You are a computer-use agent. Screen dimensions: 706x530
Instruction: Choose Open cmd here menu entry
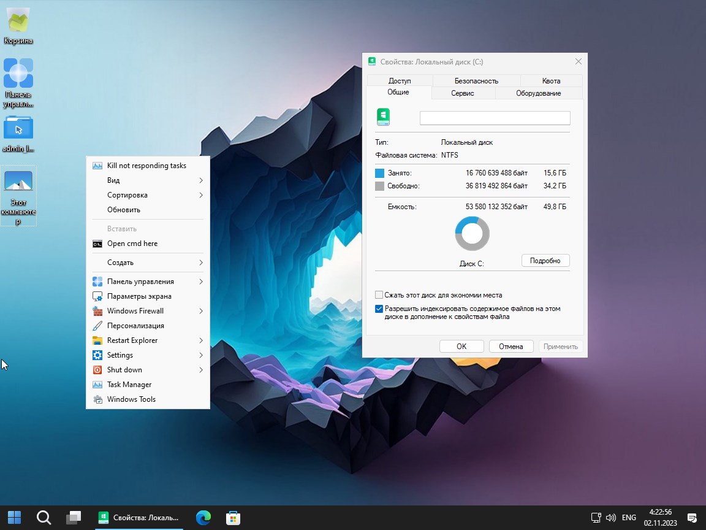[148, 244]
